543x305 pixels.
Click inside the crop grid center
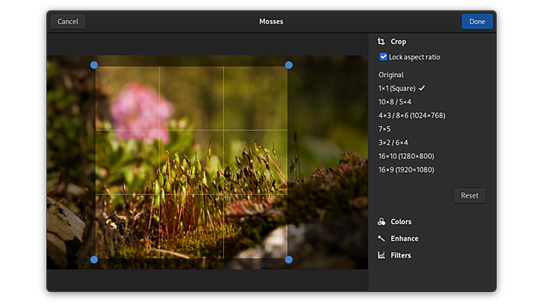click(x=191, y=162)
